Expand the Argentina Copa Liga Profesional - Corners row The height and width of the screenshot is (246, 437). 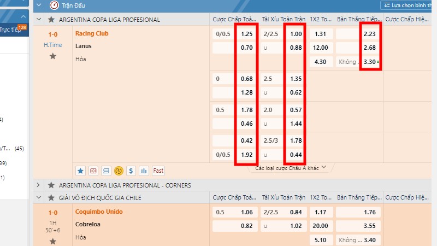coord(39,185)
